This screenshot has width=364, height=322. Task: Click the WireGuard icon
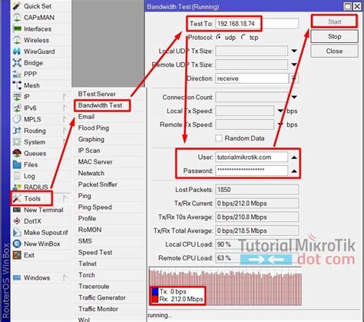pyautogui.click(x=17, y=51)
